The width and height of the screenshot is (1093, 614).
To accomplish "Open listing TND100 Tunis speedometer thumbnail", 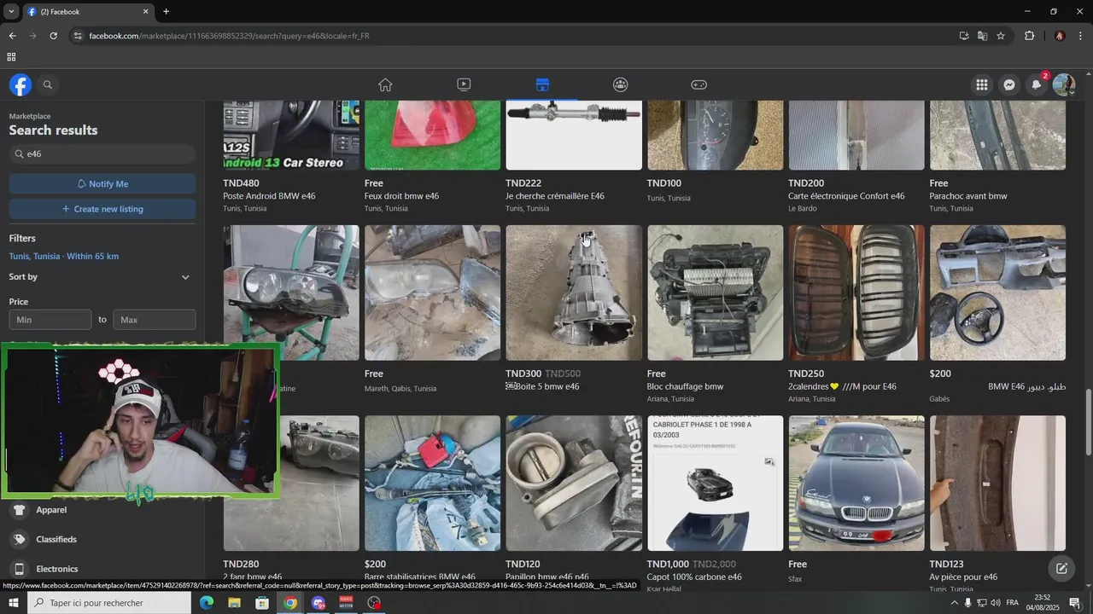I will 715,135.
